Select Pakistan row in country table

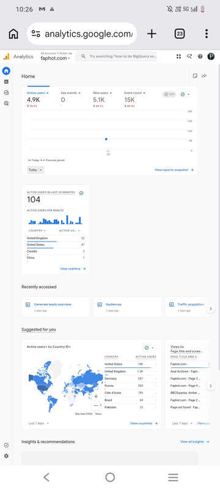click(x=131, y=407)
